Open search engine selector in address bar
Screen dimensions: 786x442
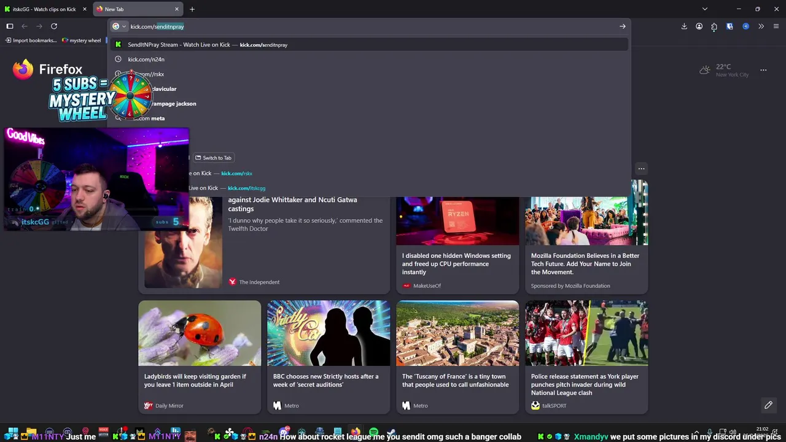(x=119, y=26)
